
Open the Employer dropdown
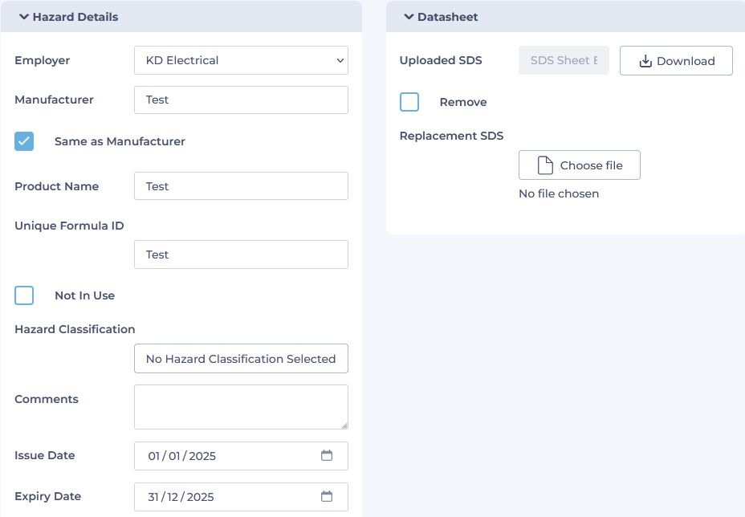pos(241,60)
